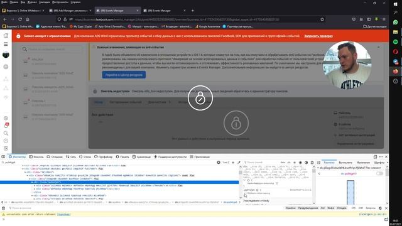Activate the DevTools element picker icon
The height and width of the screenshot is (226, 402).
(3, 157)
